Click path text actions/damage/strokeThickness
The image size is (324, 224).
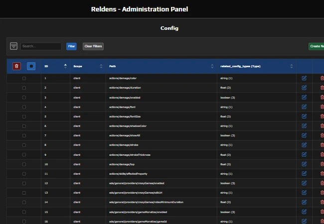130,155
